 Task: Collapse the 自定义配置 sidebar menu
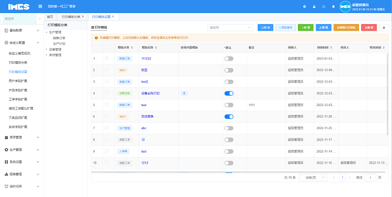[22, 43]
